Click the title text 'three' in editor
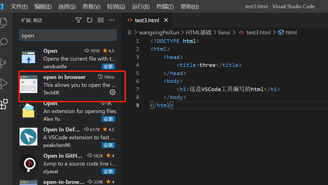The image size is (328, 185). [207, 65]
